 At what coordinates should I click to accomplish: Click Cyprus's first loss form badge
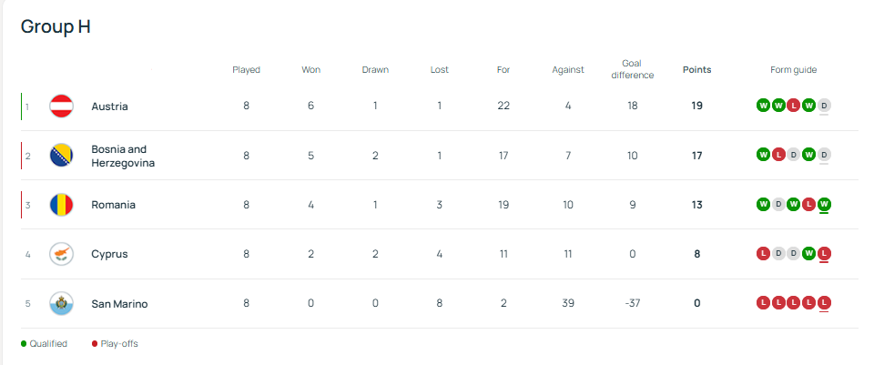[763, 253]
